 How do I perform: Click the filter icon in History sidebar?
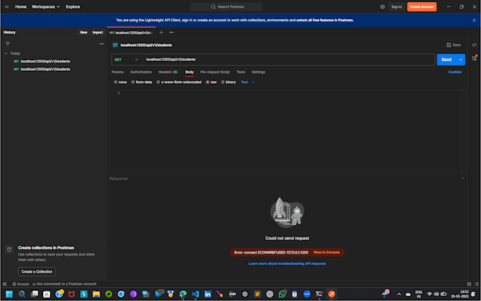8,44
